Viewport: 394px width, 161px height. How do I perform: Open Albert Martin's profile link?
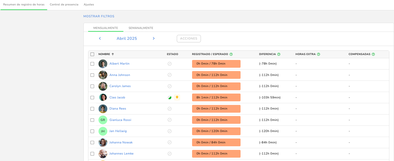(x=119, y=64)
